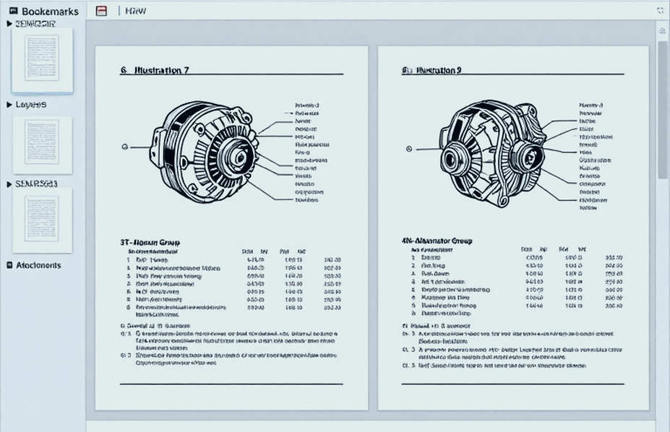Click the callout marker left of Illustration 7 alternator
Viewport: 670px width, 432px height.
(125, 147)
